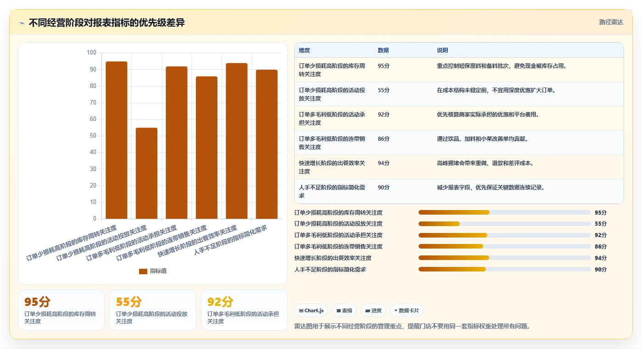Click the 连带销售关注度 progress bar showing 86分
Screen dimensions: 642x349
click(x=504, y=247)
